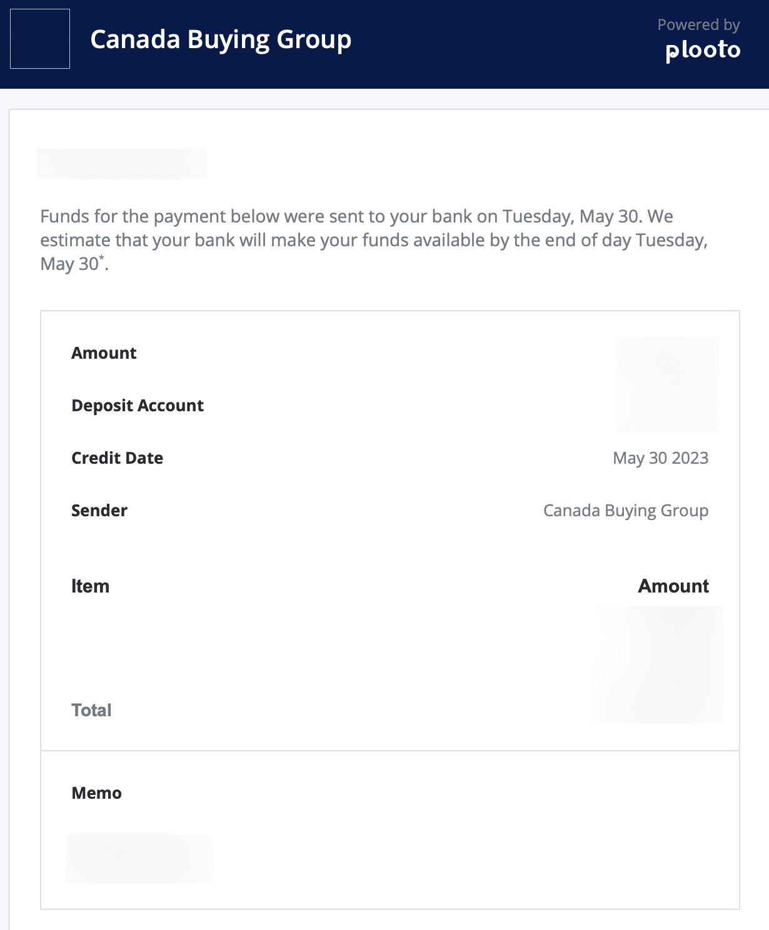Click the company logo box in header
The height and width of the screenshot is (930, 769).
coord(40,39)
